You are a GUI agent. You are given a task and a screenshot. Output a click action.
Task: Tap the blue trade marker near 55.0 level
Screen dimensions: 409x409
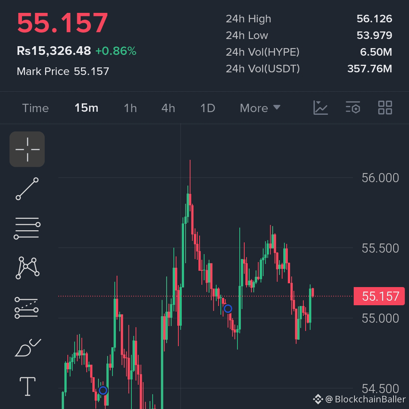[x=228, y=309]
